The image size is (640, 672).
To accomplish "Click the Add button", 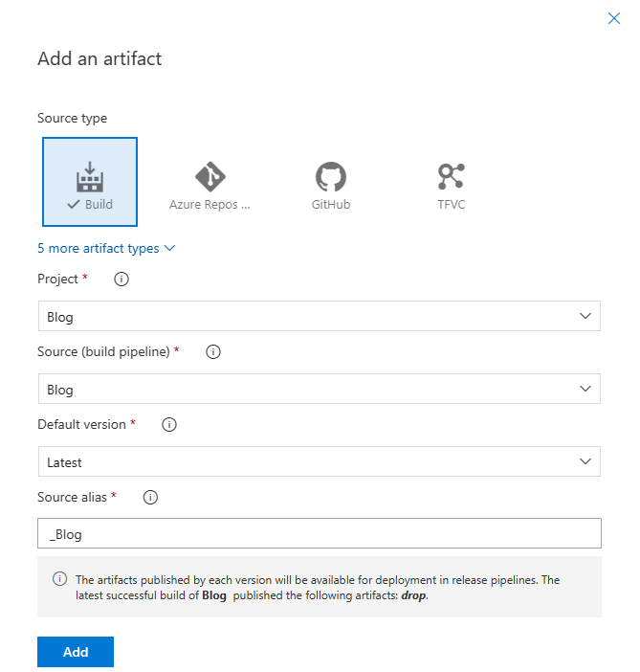I will click(x=76, y=652).
